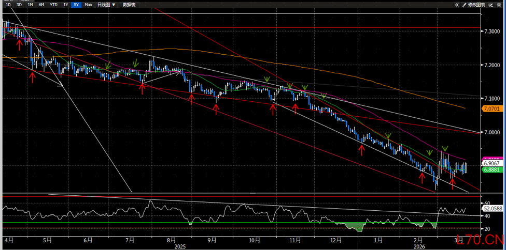Click the 1M range button
Image resolution: width=506 pixels, height=250 pixels.
tap(30, 4)
